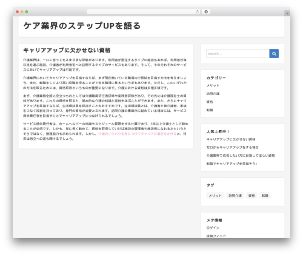Select the 転職 tag button

pyautogui.click(x=265, y=195)
